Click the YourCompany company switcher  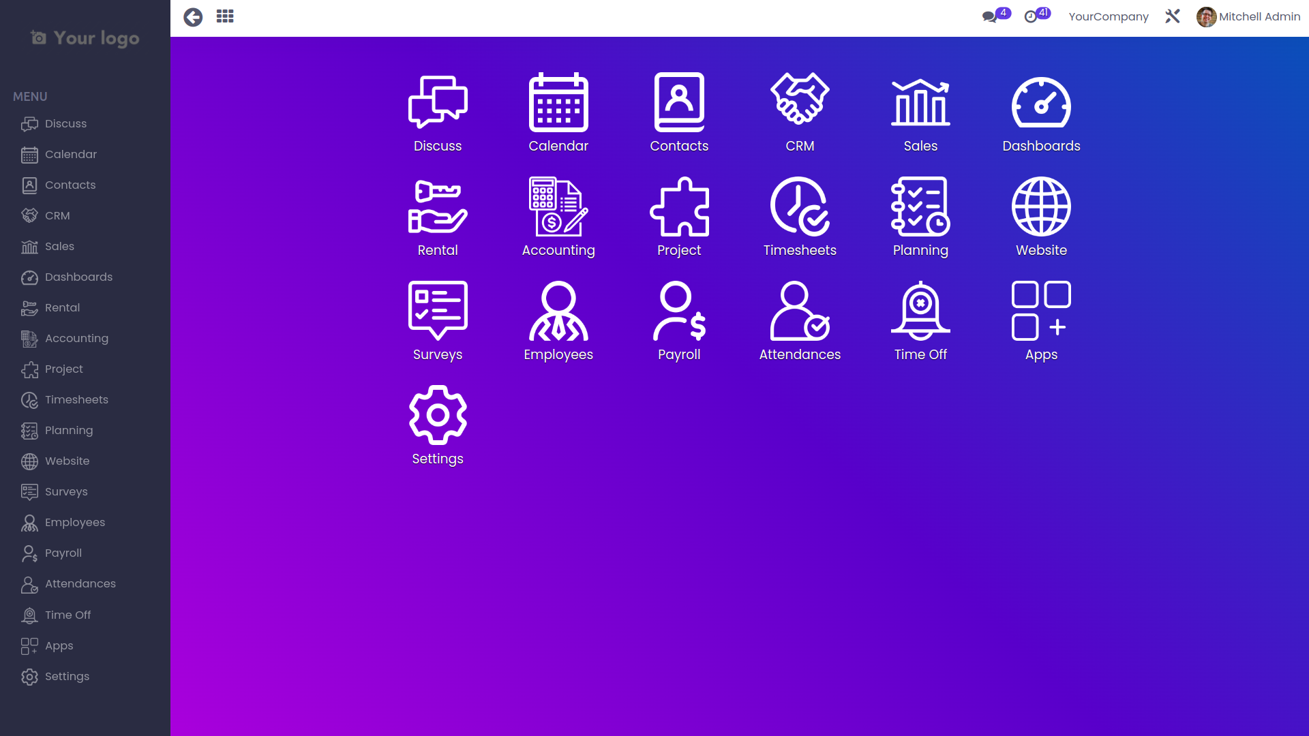coord(1108,17)
